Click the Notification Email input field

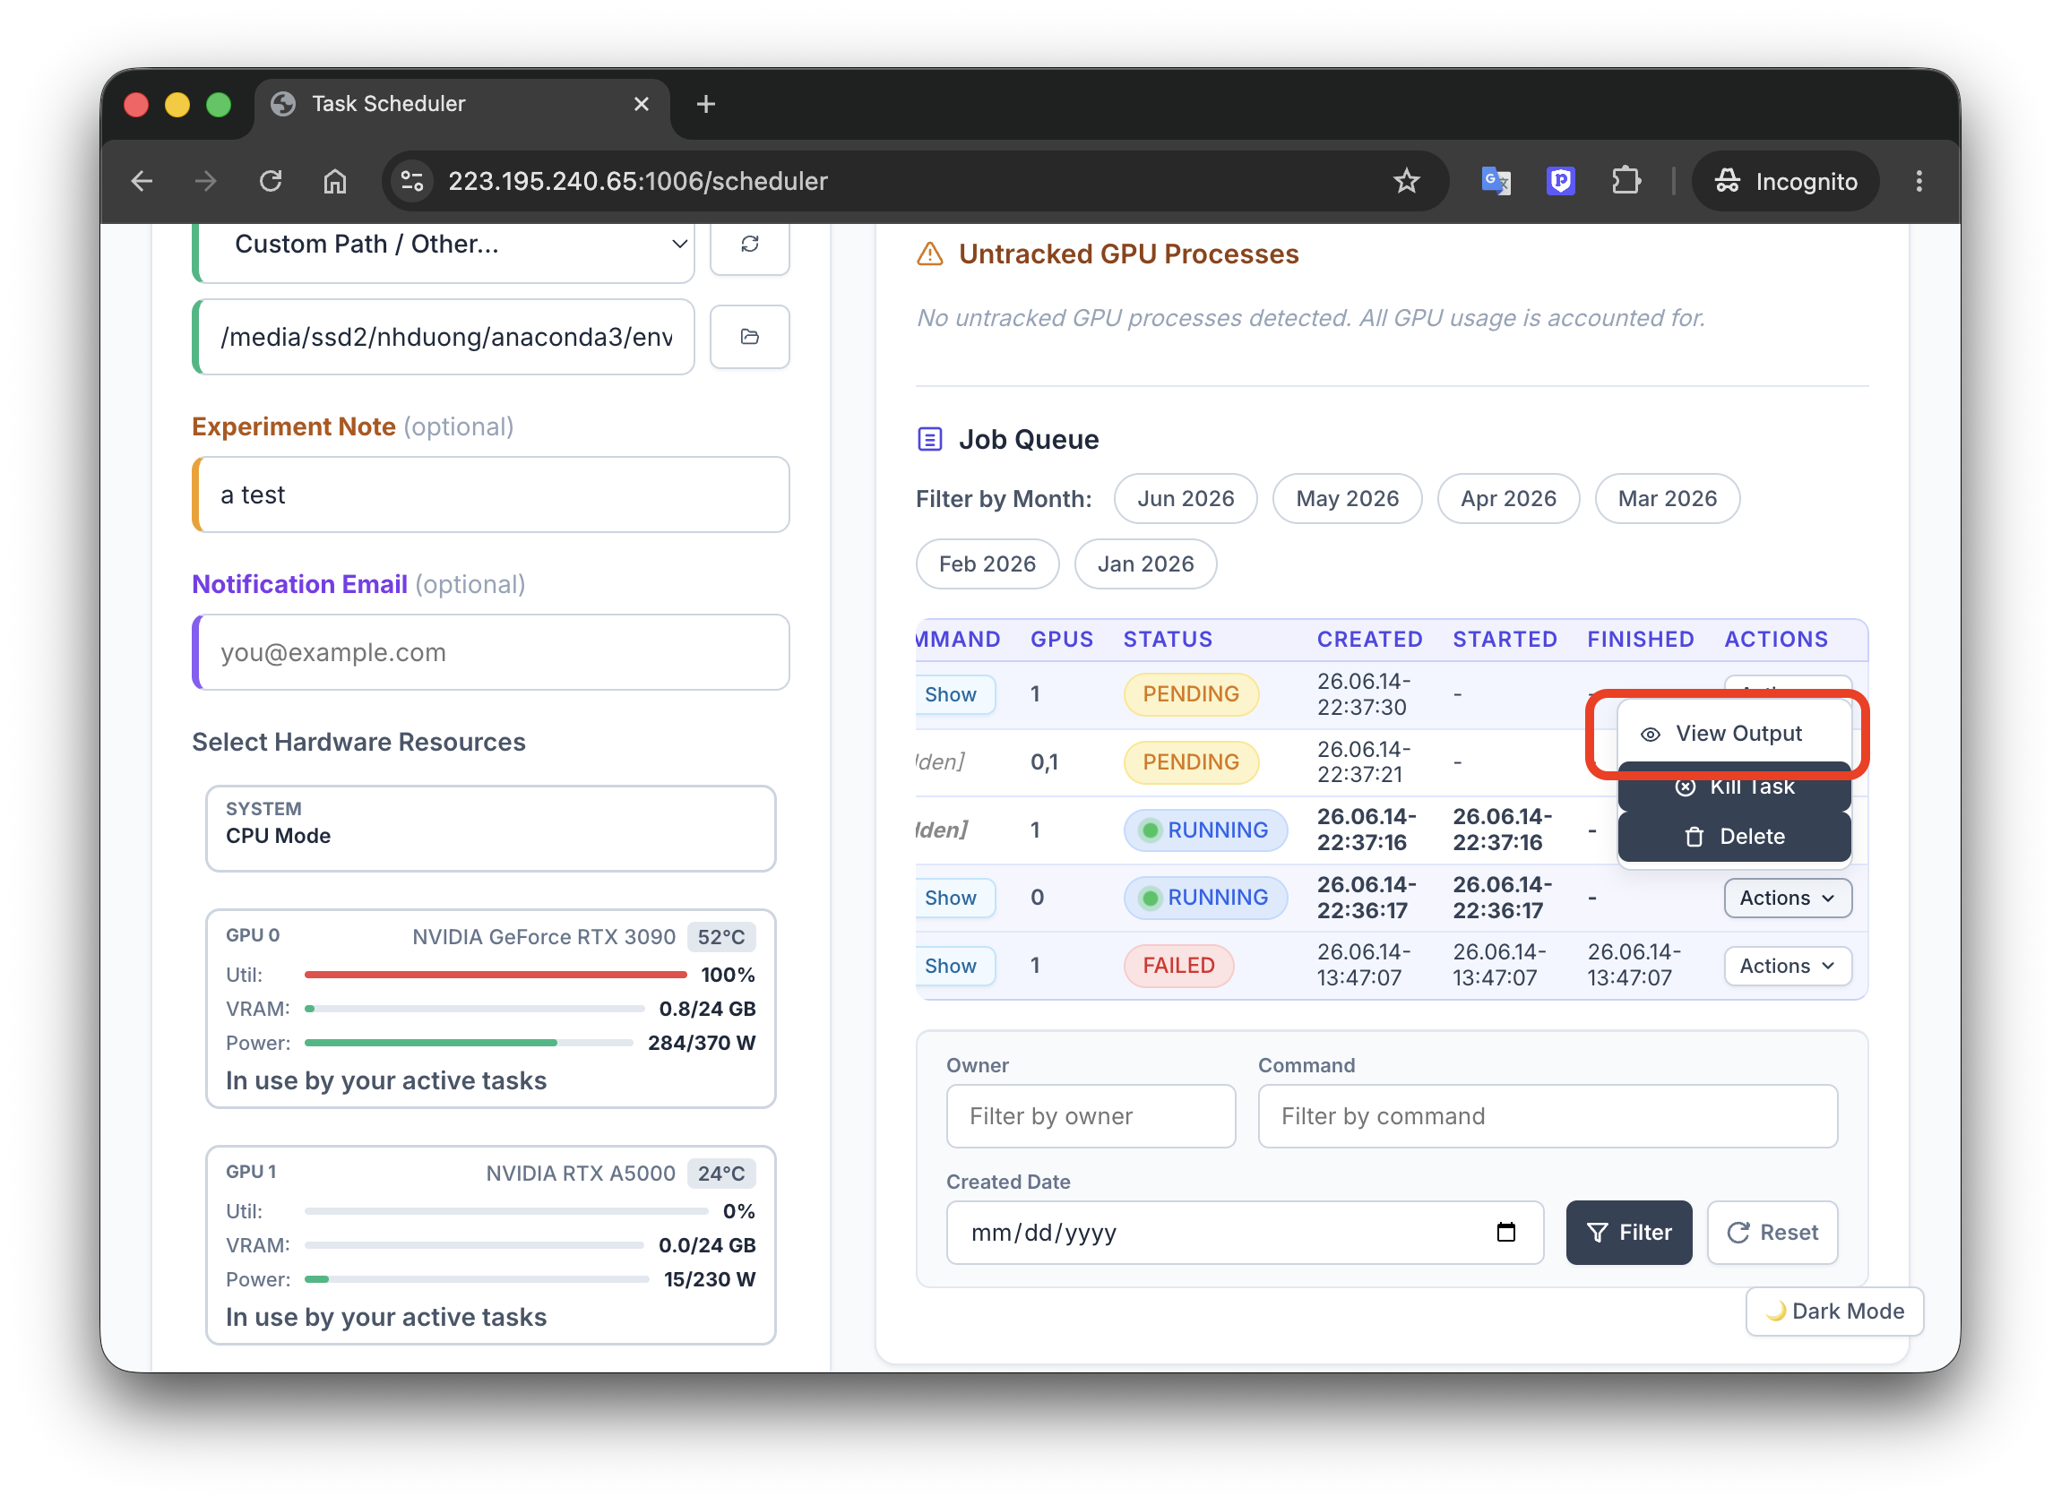click(490, 652)
